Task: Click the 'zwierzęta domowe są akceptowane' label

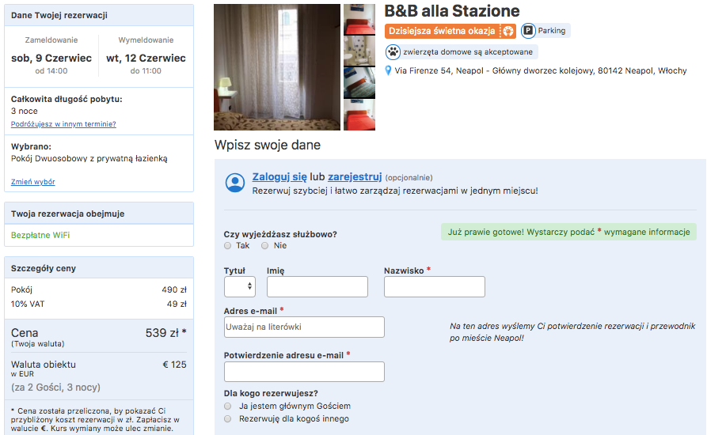Action: point(468,52)
